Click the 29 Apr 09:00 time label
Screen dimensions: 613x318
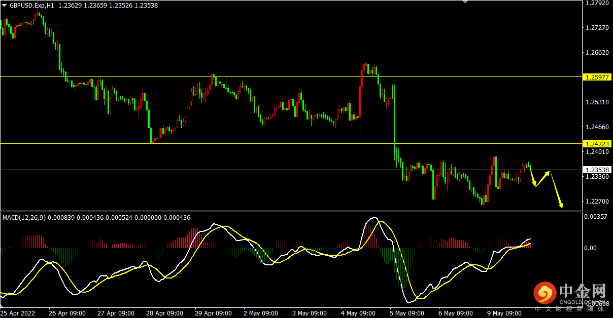(213, 313)
